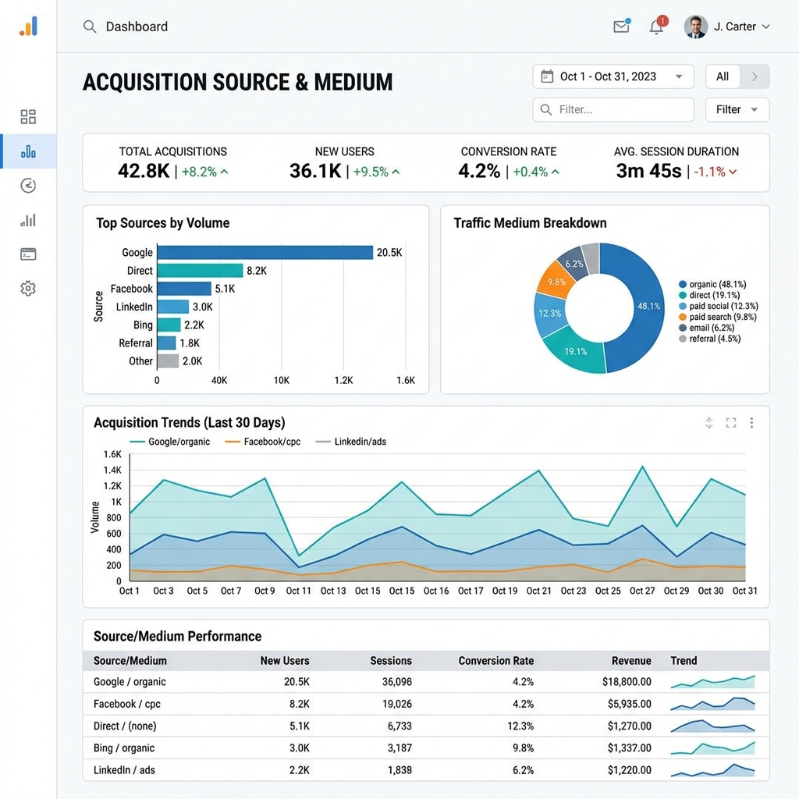Open the LinkedIn / ads row

426,770
